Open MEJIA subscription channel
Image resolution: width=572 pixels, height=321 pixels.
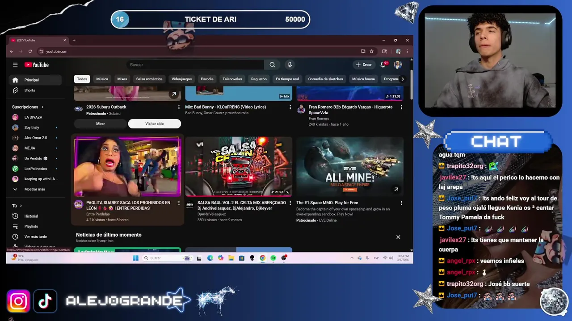(35, 148)
